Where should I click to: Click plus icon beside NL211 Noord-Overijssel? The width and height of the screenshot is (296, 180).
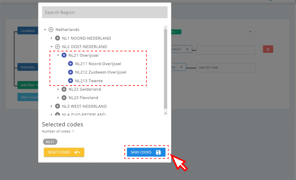[71, 64]
